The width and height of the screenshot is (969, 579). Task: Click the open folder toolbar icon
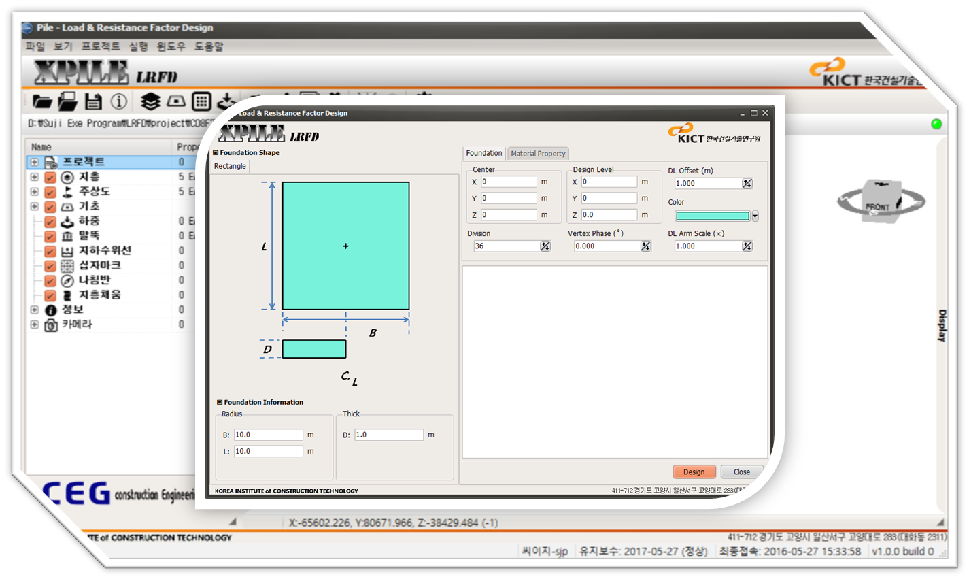[x=42, y=102]
